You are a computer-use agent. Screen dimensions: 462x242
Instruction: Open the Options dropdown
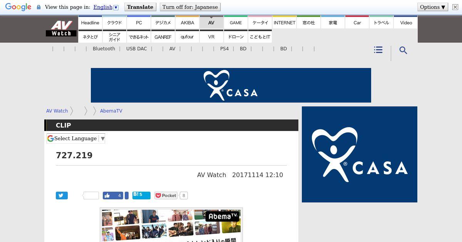click(433, 7)
